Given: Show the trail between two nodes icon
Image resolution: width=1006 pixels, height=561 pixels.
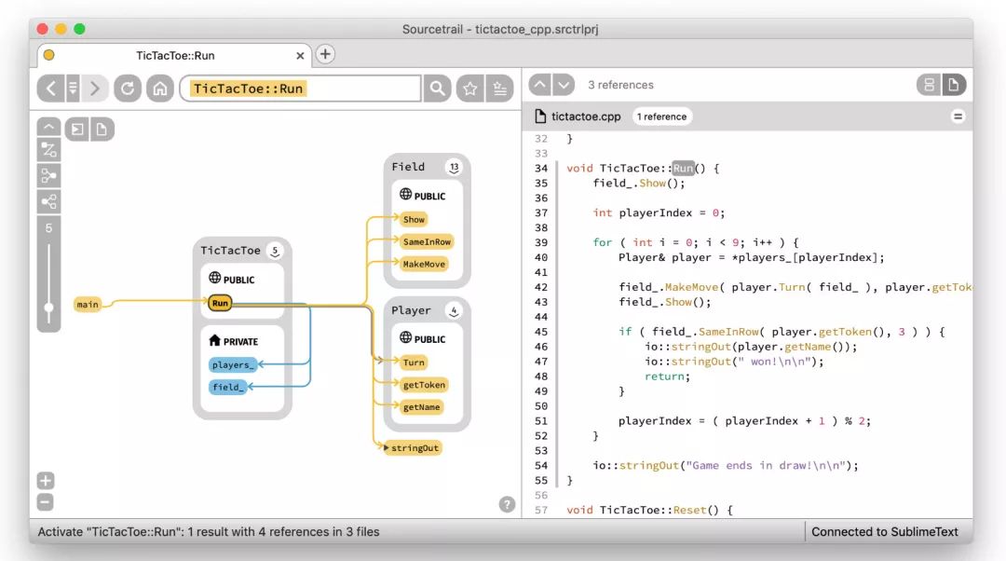Looking at the screenshot, I should [x=48, y=150].
